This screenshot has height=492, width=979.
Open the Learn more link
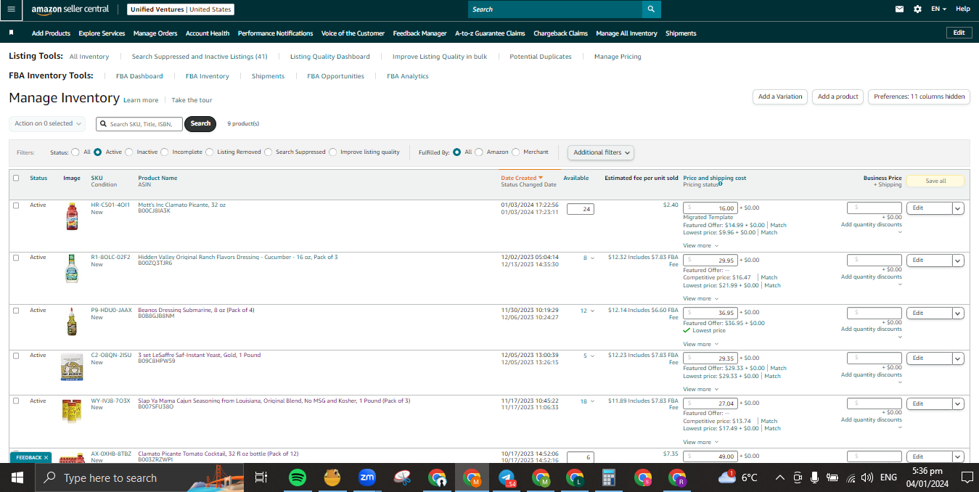(141, 100)
